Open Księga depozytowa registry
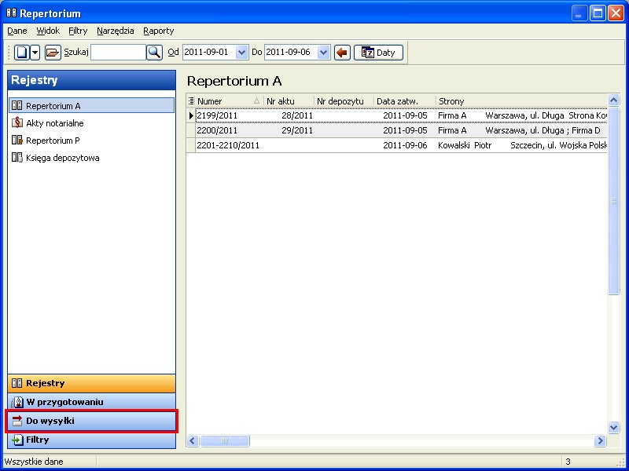The height and width of the screenshot is (471, 629). click(62, 158)
